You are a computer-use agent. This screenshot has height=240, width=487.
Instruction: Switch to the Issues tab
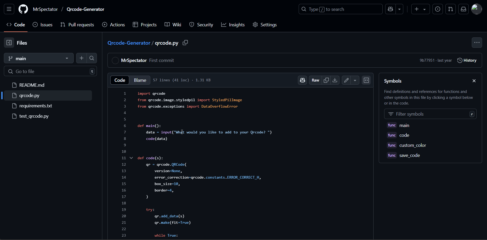click(x=43, y=25)
